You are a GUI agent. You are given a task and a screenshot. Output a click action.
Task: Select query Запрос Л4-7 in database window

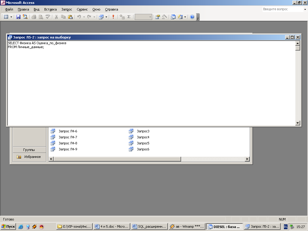[x=68, y=137]
